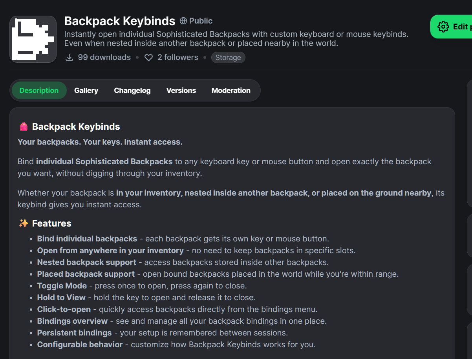Click the globe icon beside Public

click(x=183, y=21)
